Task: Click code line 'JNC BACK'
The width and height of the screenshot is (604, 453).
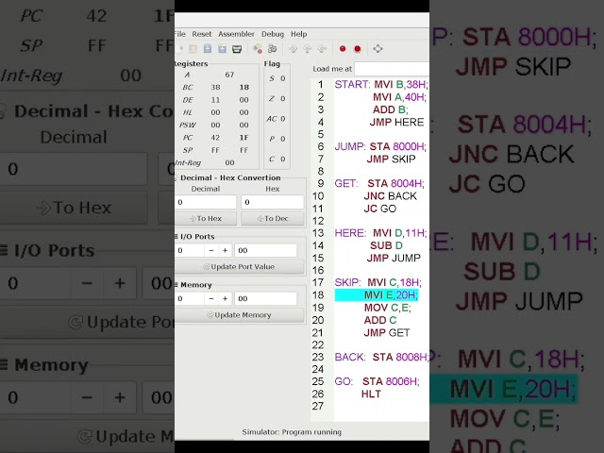Action: coord(390,196)
